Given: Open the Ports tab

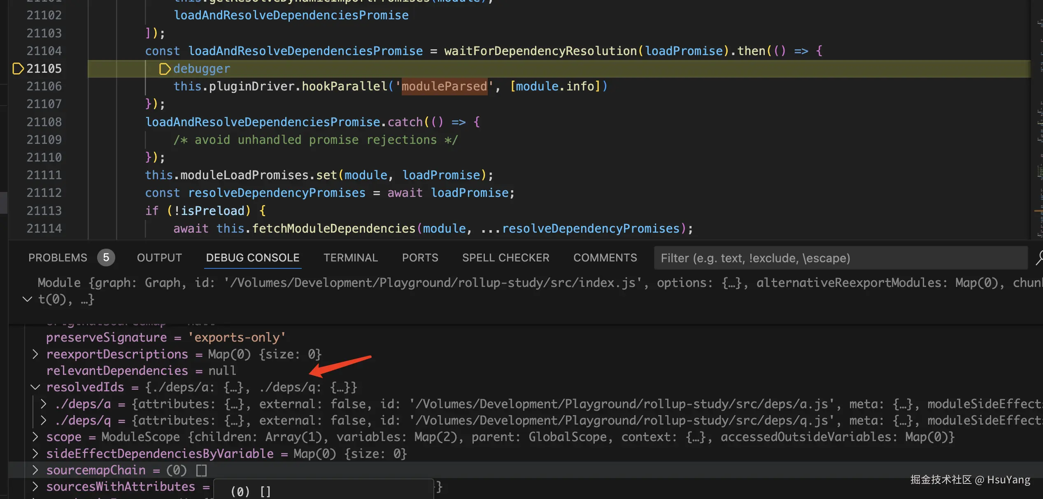Looking at the screenshot, I should click(420, 258).
